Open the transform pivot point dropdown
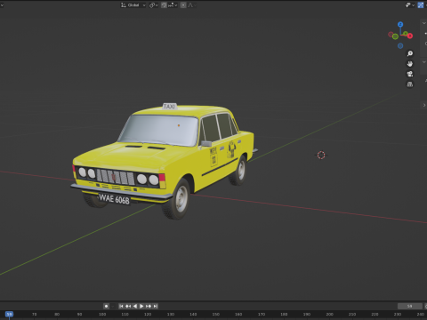 click(x=154, y=5)
